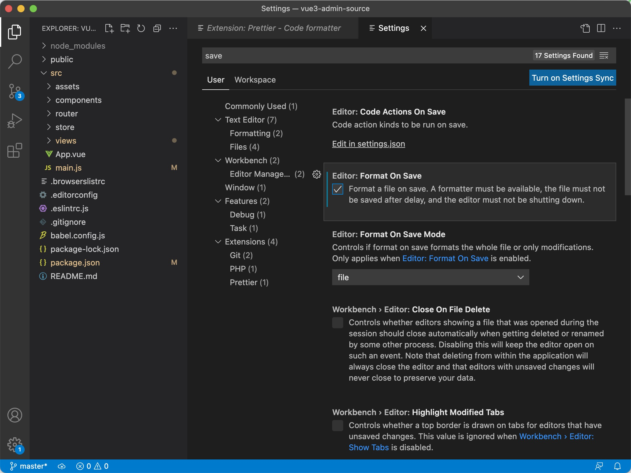The width and height of the screenshot is (631, 473).
Task: Open Format On Save Mode dropdown
Action: (x=430, y=277)
